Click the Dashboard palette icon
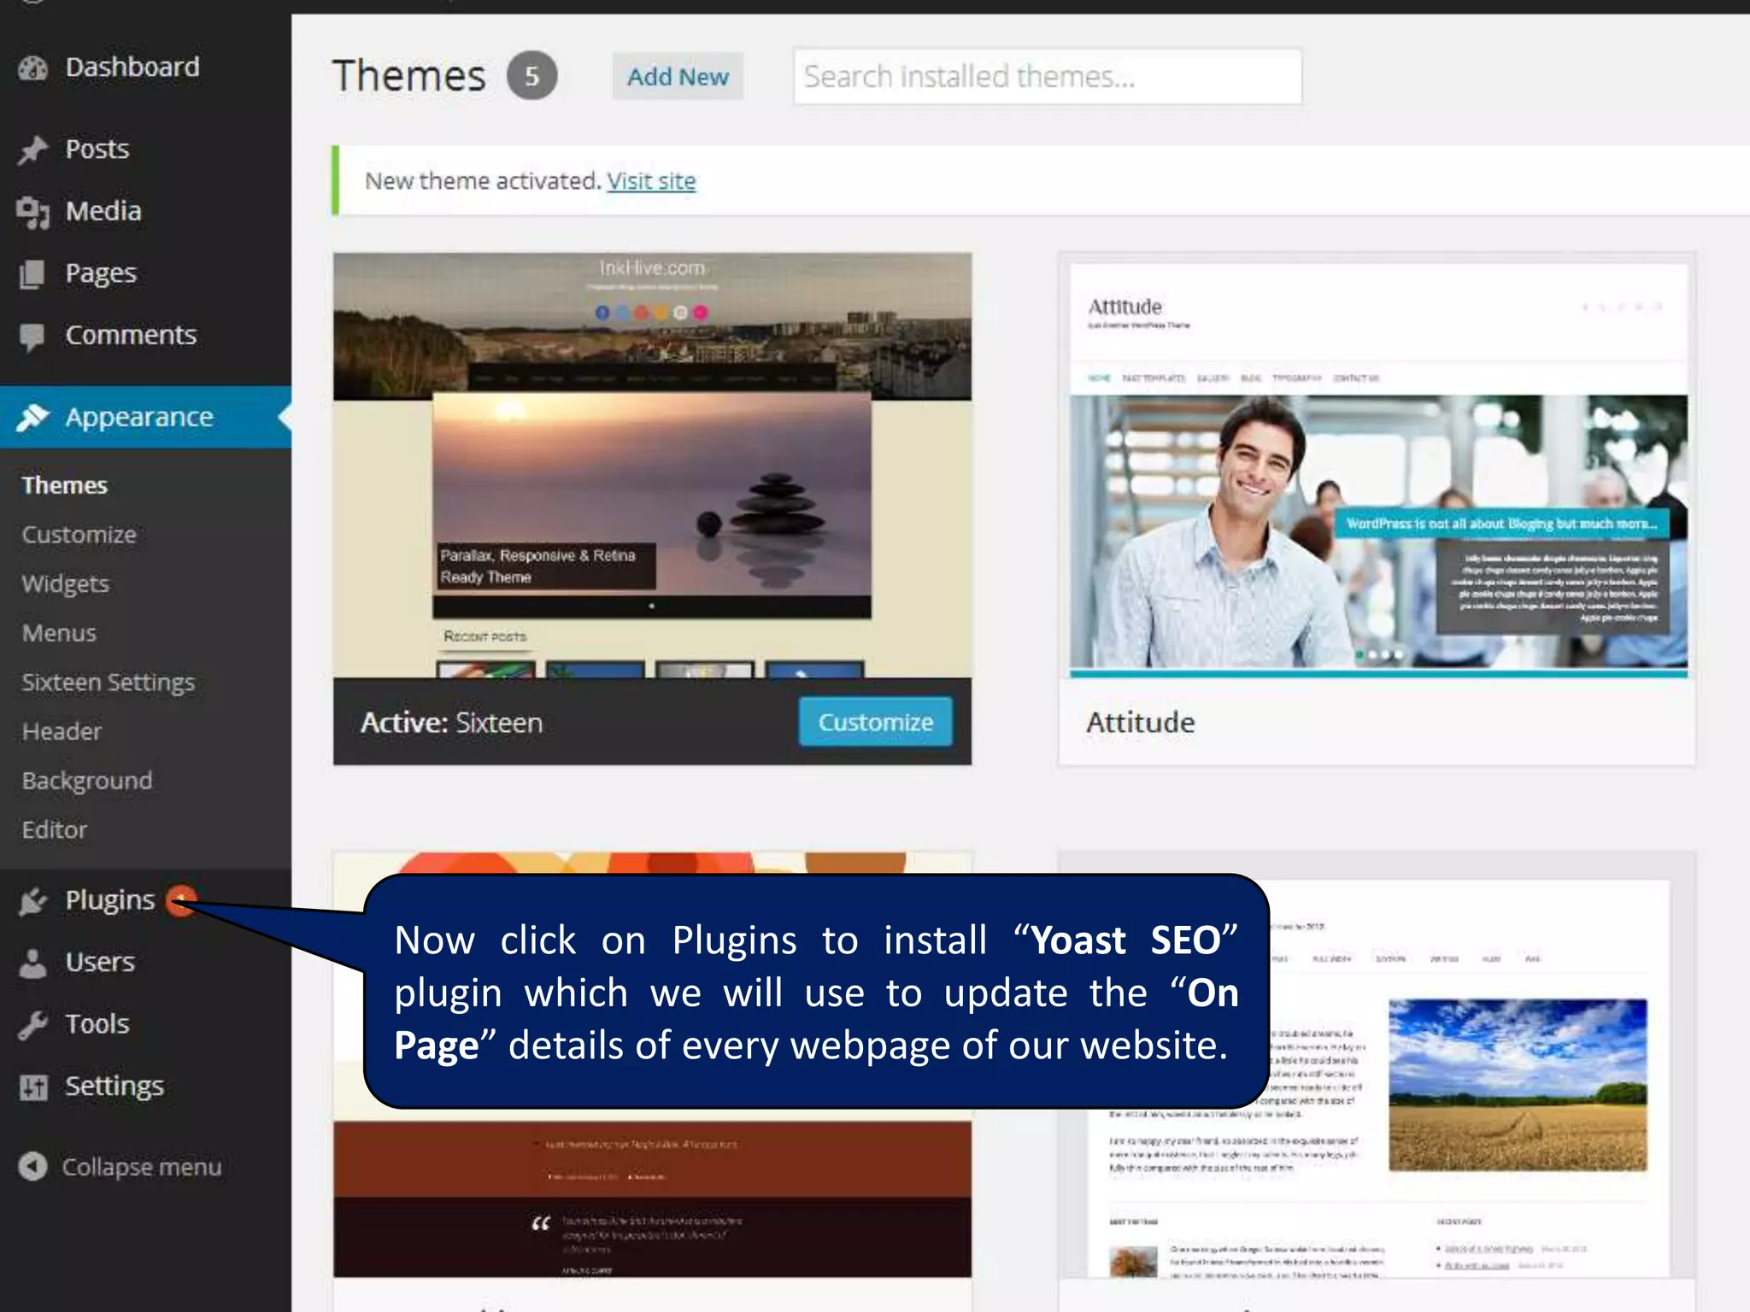This screenshot has width=1750, height=1312. click(x=32, y=67)
